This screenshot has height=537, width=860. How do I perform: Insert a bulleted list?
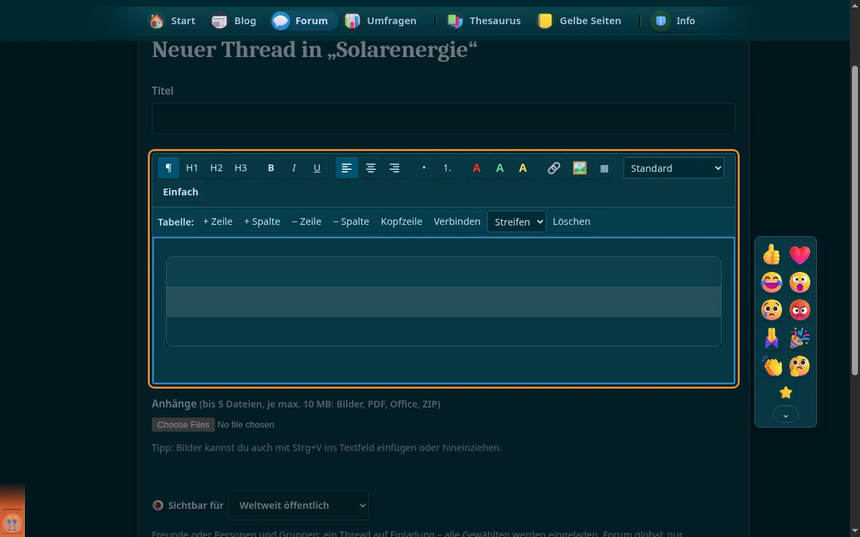[x=424, y=168]
